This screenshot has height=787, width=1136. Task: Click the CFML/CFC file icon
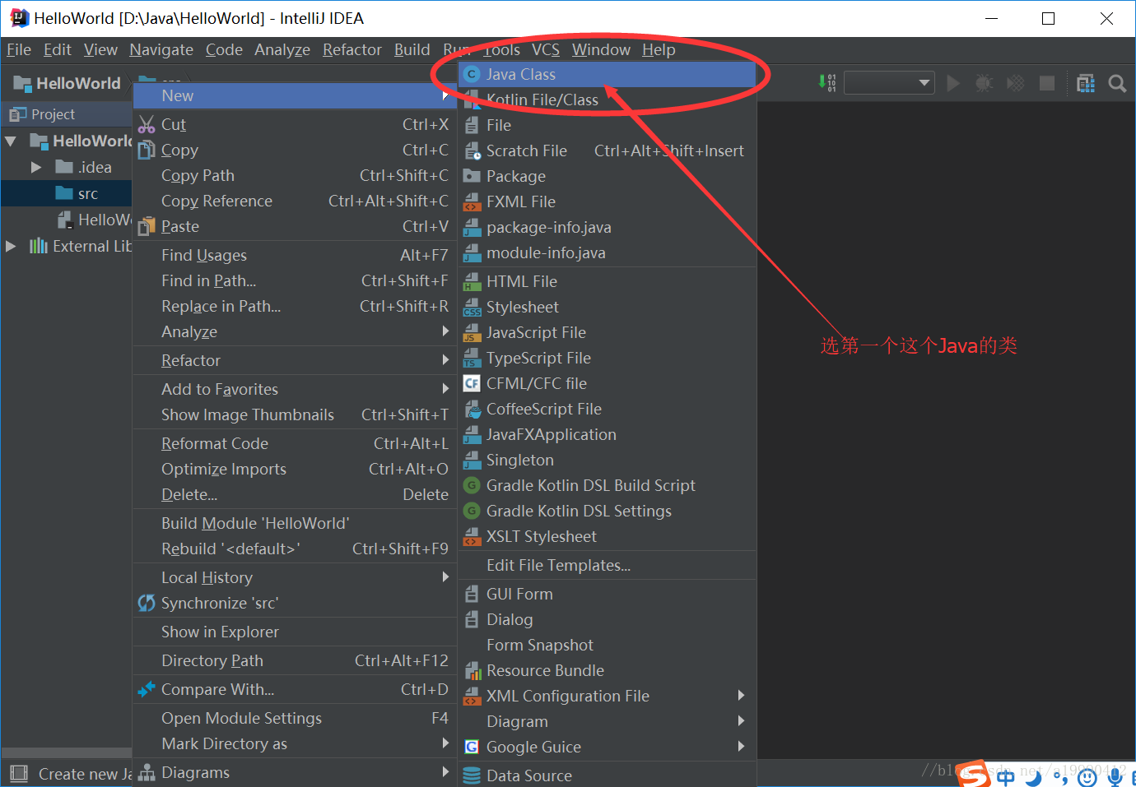click(x=472, y=383)
